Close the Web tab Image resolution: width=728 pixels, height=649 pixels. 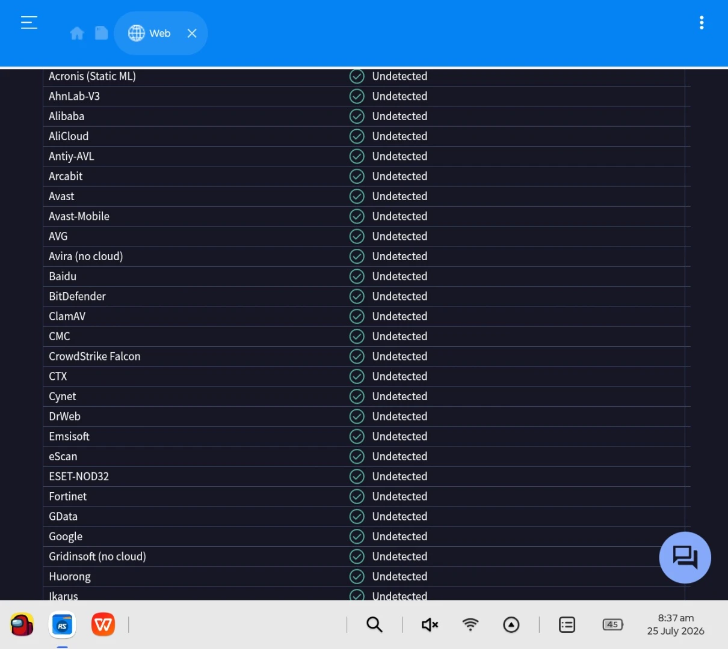[192, 33]
